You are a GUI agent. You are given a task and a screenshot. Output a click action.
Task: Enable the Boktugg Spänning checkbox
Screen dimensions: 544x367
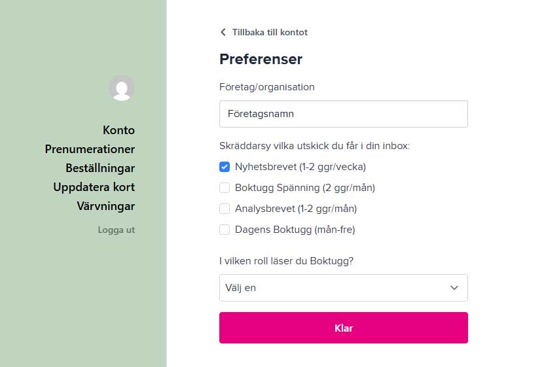coord(225,188)
